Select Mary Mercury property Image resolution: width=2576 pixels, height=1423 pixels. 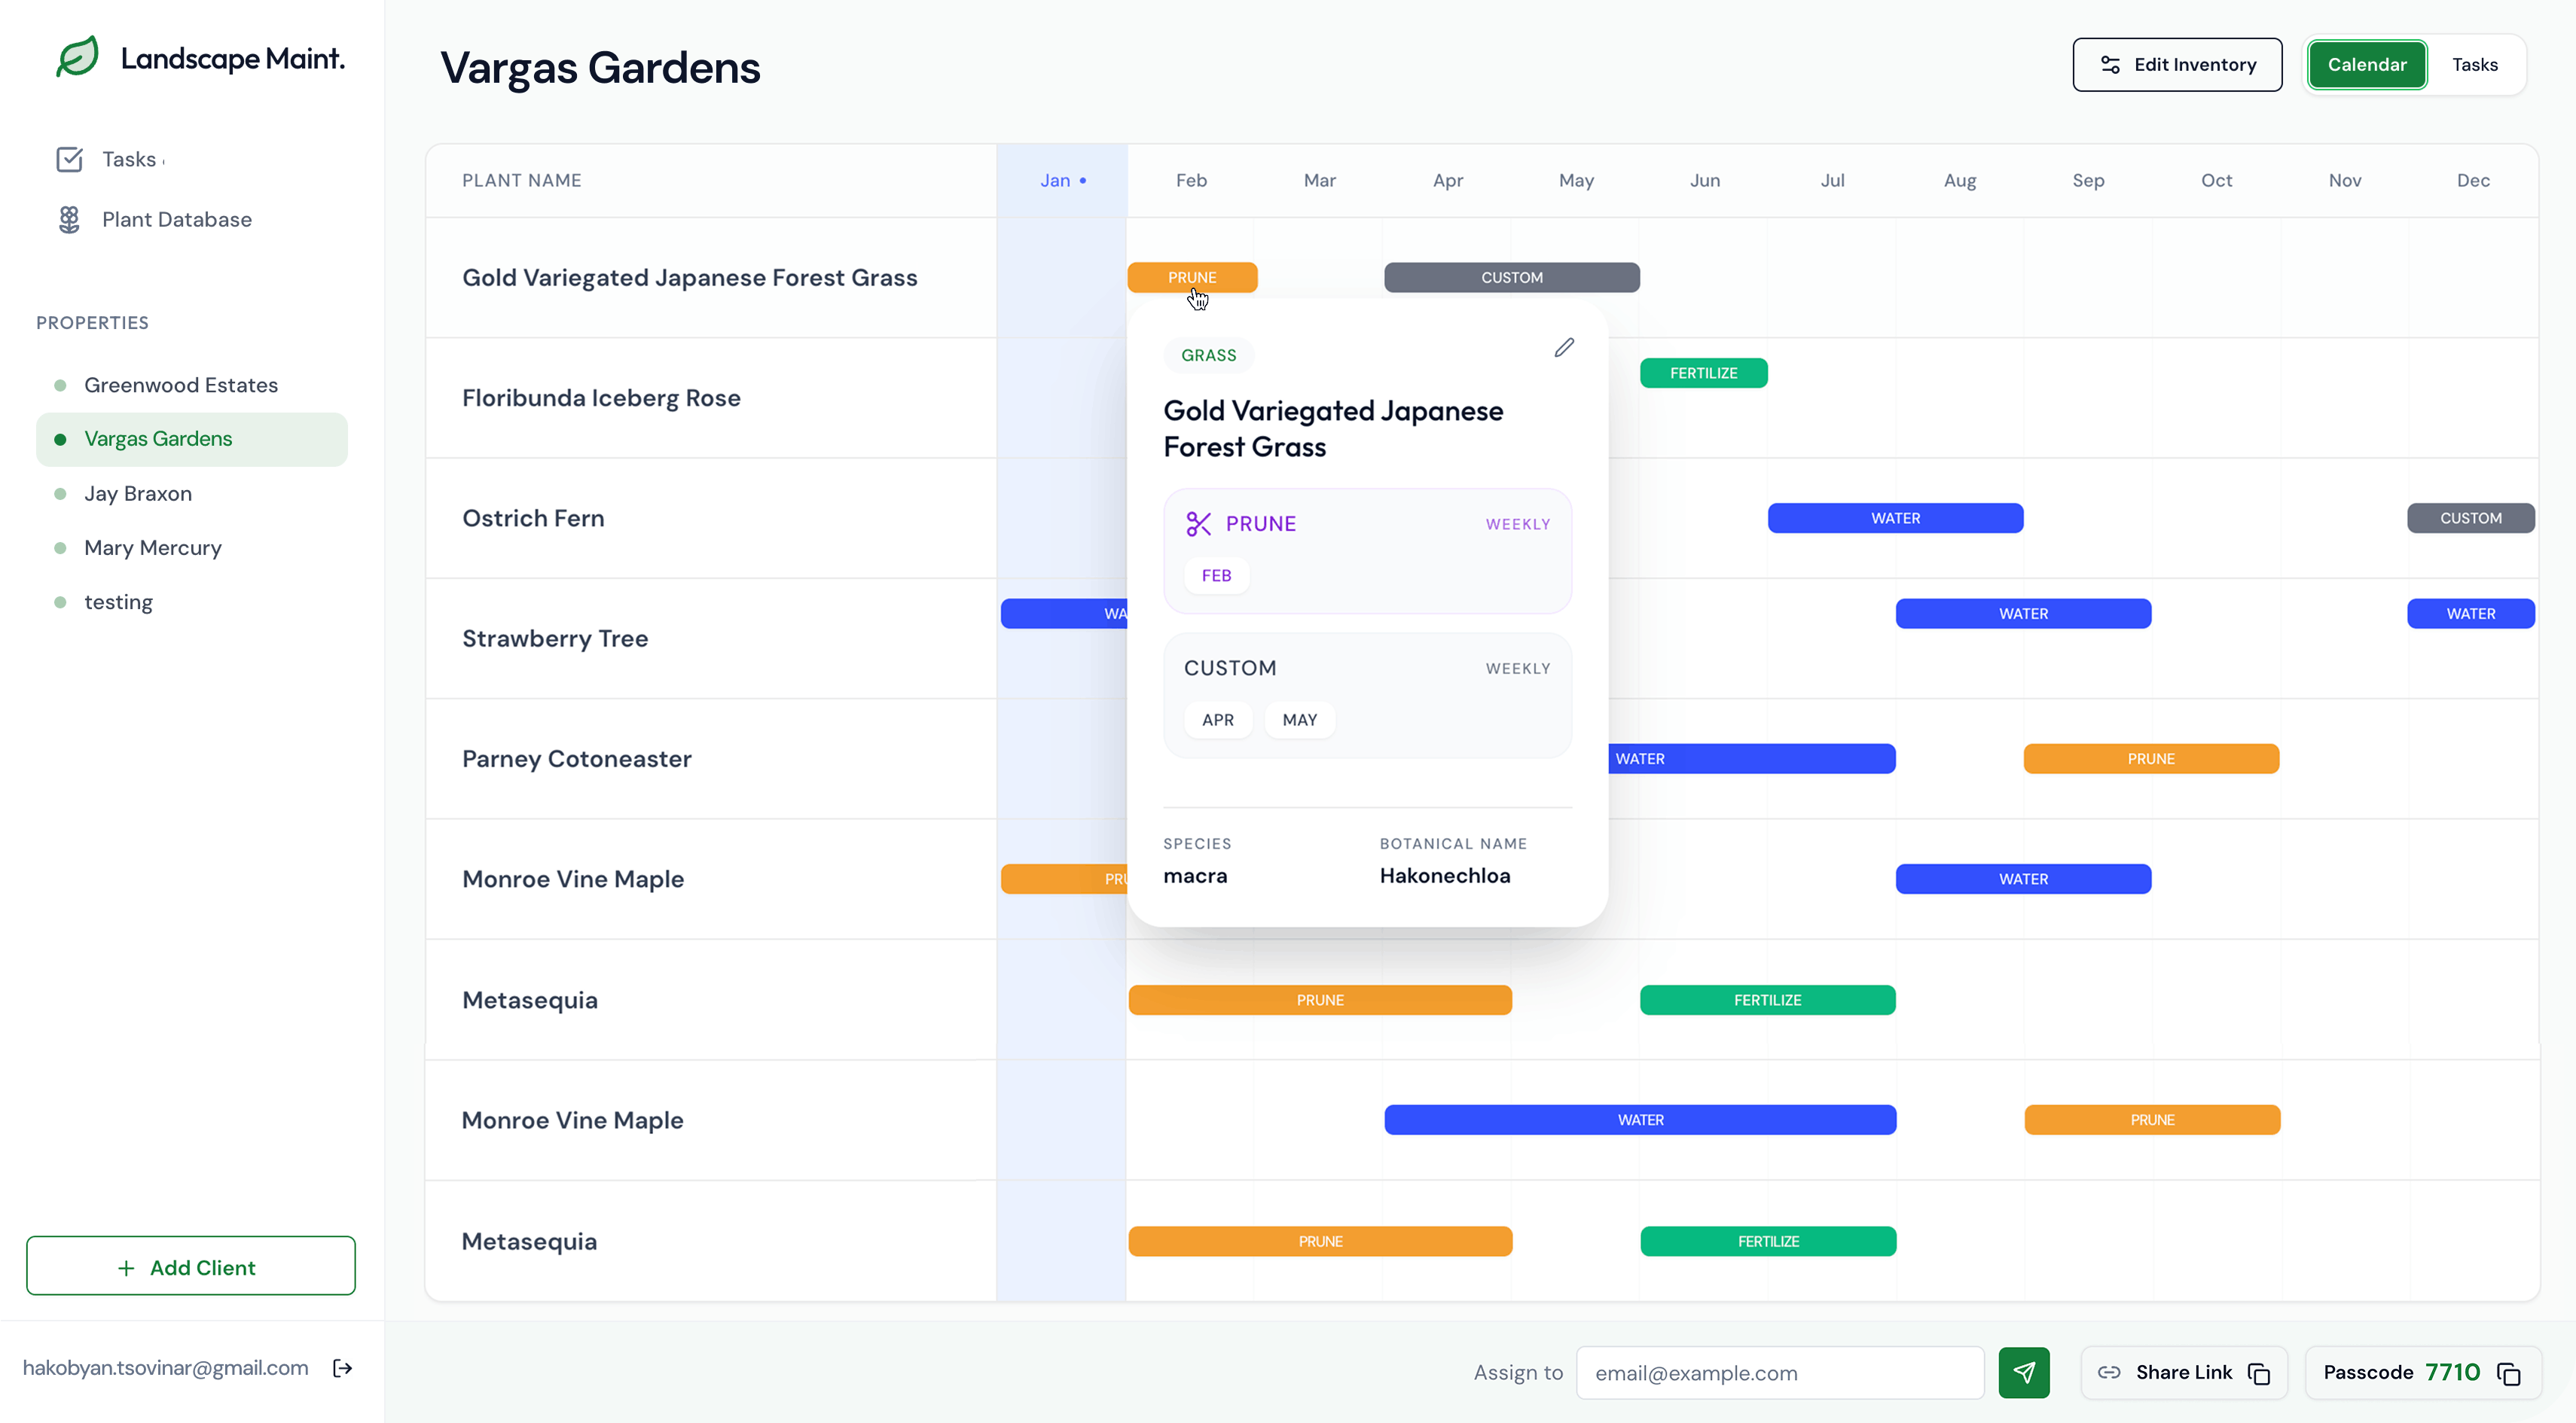(x=153, y=547)
